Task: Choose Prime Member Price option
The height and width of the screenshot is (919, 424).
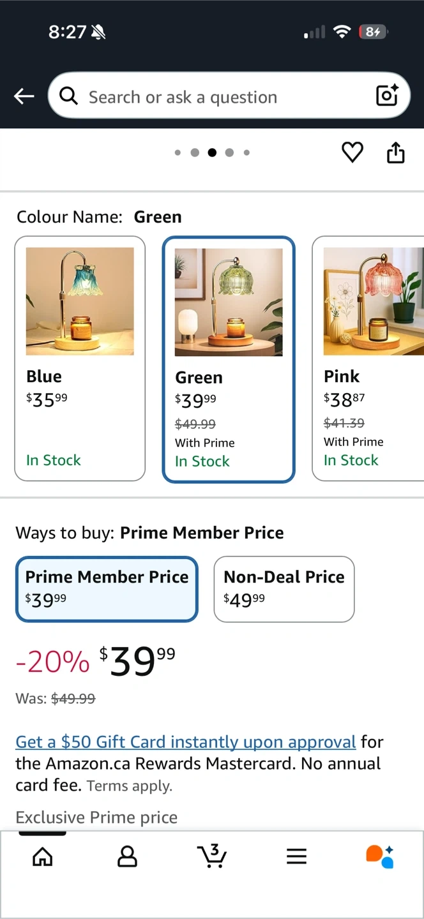Action: (x=107, y=588)
